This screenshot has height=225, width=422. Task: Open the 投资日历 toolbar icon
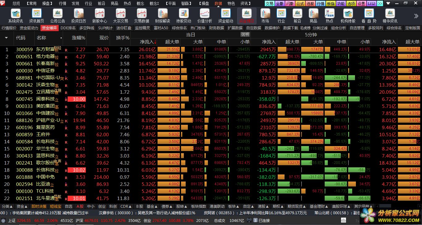(79, 16)
